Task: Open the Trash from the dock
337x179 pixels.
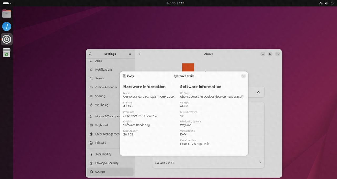Action: point(7,53)
